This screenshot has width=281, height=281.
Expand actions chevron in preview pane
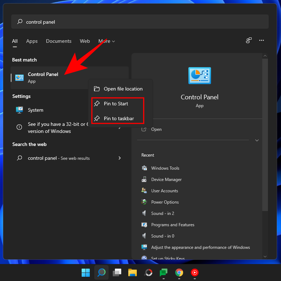(257, 140)
